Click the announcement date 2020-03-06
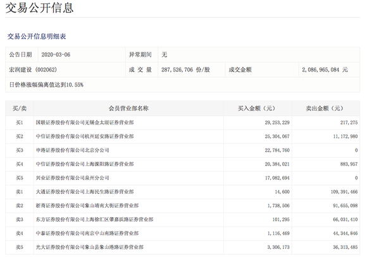The height and width of the screenshot is (257, 367). pyautogui.click(x=56, y=55)
